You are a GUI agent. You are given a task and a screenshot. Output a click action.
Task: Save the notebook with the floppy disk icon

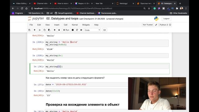(x=30, y=30)
